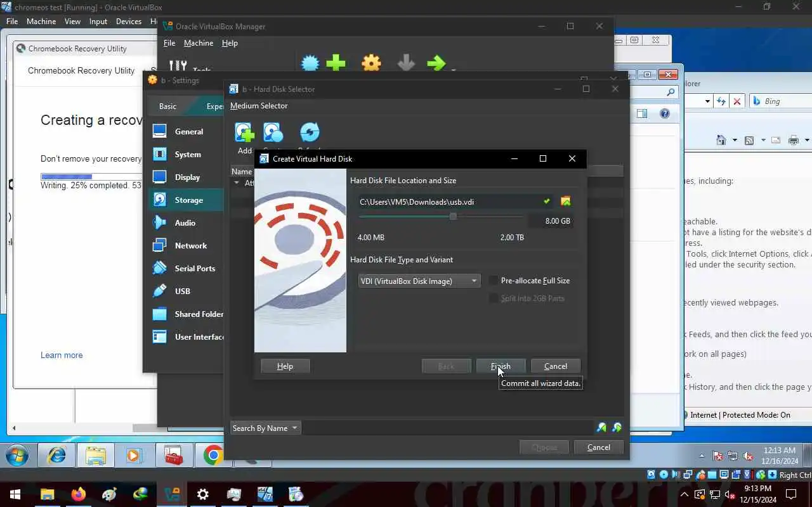Click the Chrome icon in the guest taskbar
The width and height of the screenshot is (812, 507).
(x=214, y=455)
